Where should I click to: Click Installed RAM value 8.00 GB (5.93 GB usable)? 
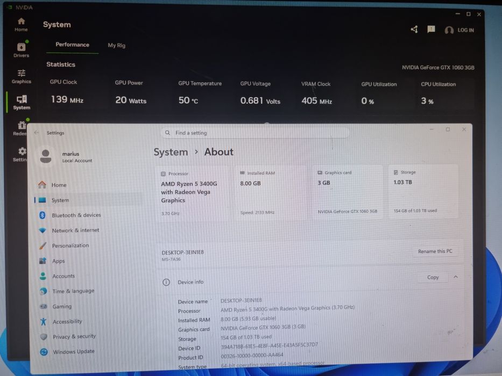tap(248, 319)
